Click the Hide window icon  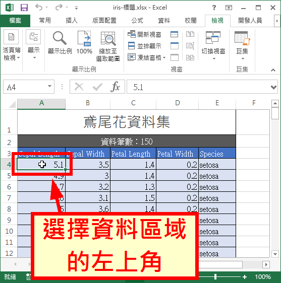coord(175,46)
